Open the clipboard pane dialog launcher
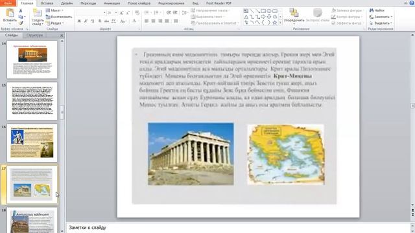Image resolution: width=415 pixels, height=233 pixels. point(27,29)
